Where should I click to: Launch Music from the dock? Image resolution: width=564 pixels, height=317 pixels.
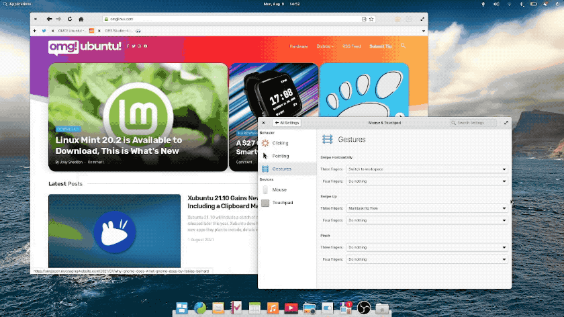[x=273, y=308]
